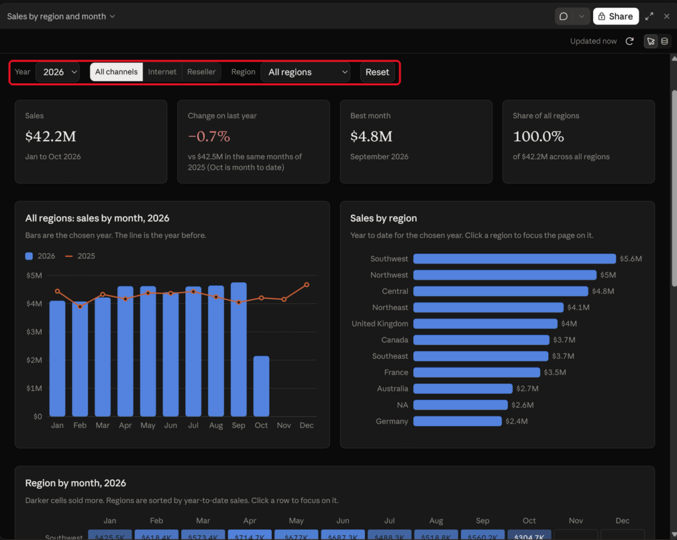Image resolution: width=677 pixels, height=540 pixels.
Task: Open the All regions dropdown
Action: [x=305, y=72]
